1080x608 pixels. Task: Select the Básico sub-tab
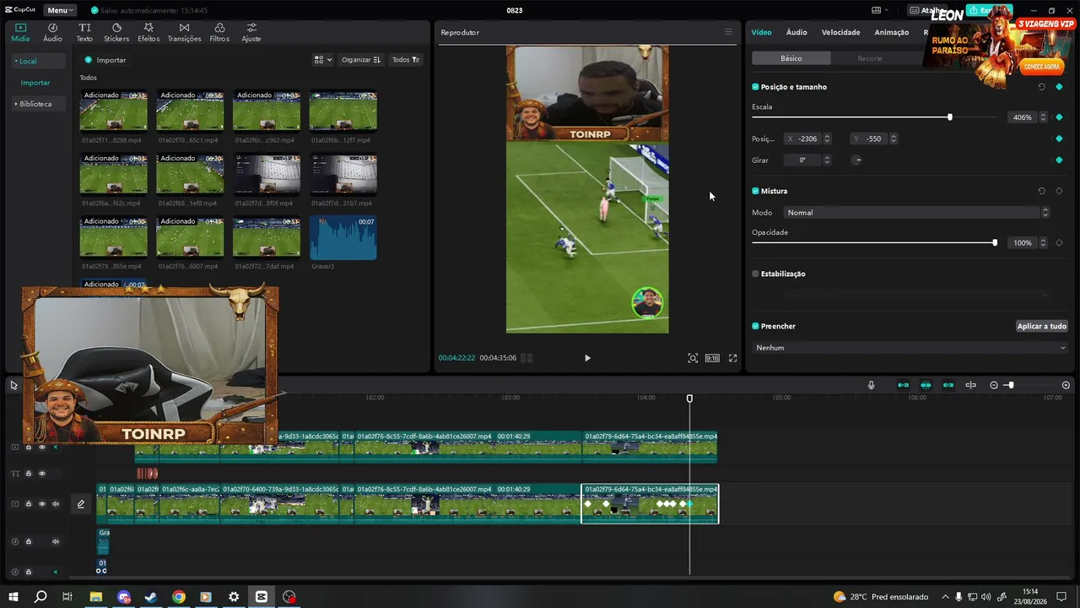(791, 58)
